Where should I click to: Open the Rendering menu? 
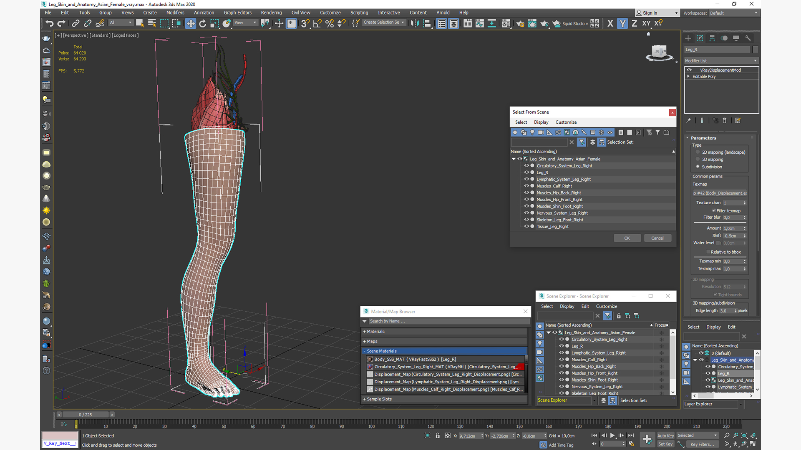(271, 12)
